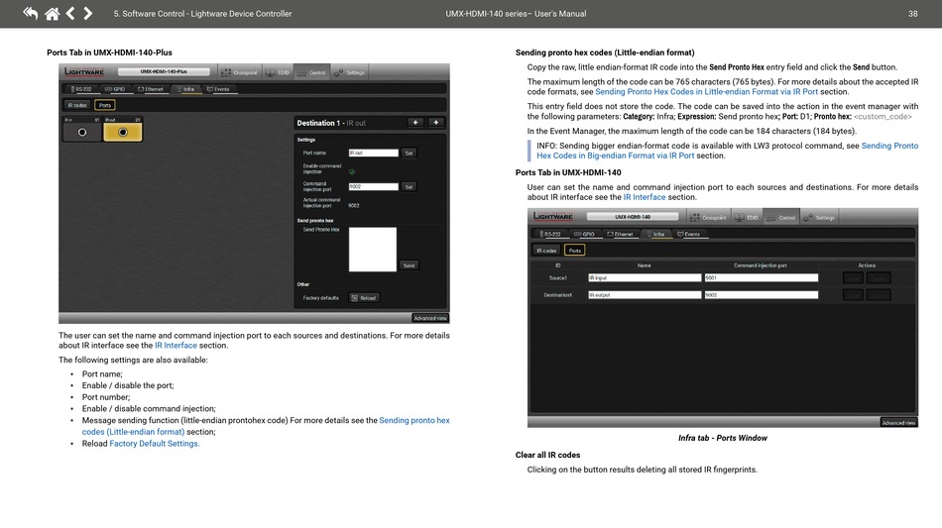Click Reload factory defaults button

364,297
